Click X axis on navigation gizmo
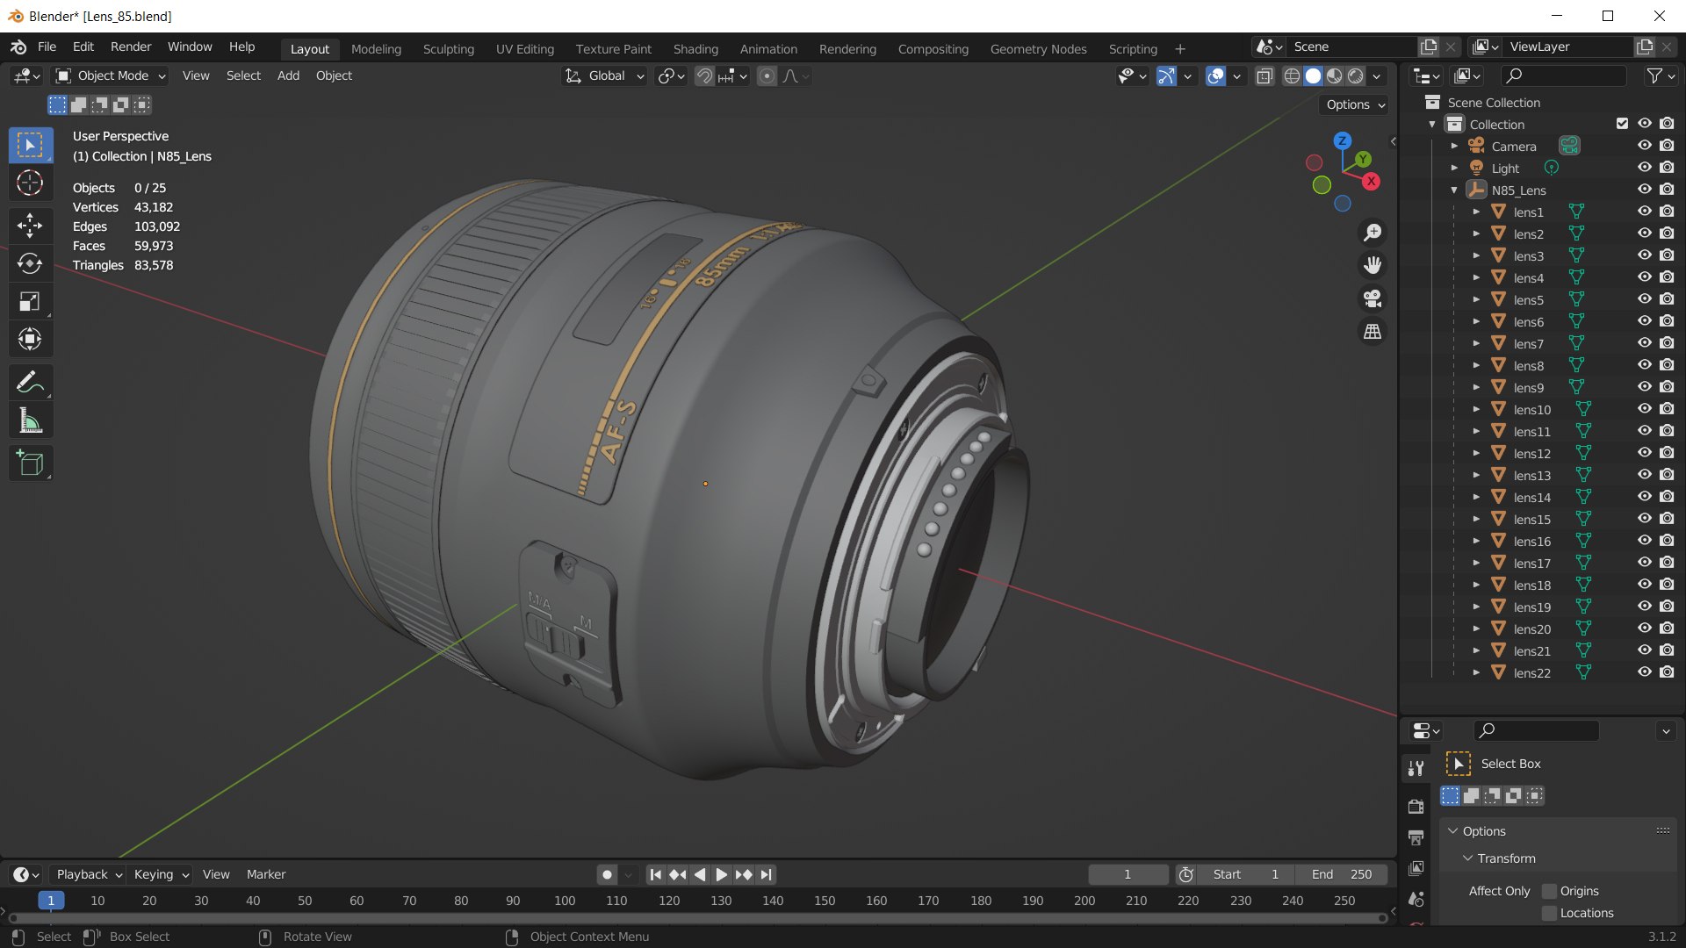1686x948 pixels. click(1371, 182)
